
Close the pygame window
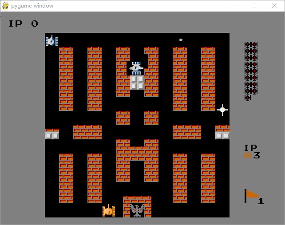coord(274,6)
